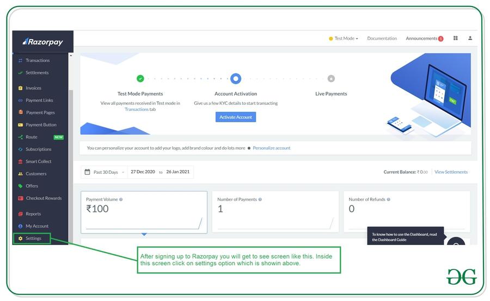Image resolution: width=490 pixels, height=301 pixels.
Task: Open Settings in the sidebar
Action: click(32, 239)
